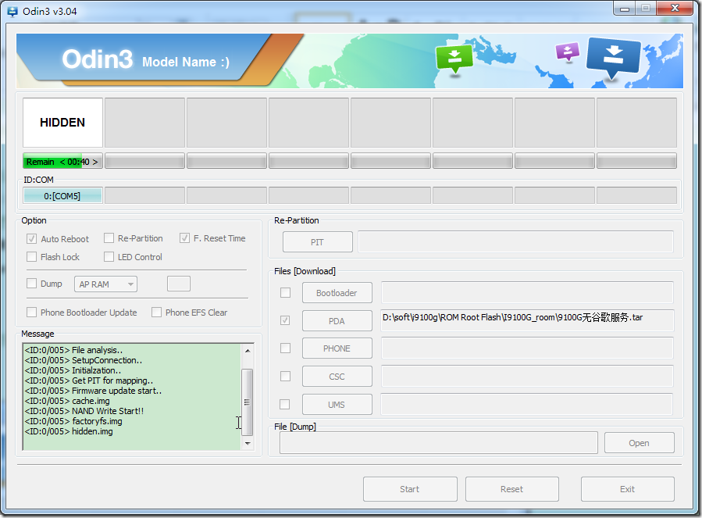The width and height of the screenshot is (702, 518).
Task: Click the HIDDEN status box
Action: tap(62, 123)
